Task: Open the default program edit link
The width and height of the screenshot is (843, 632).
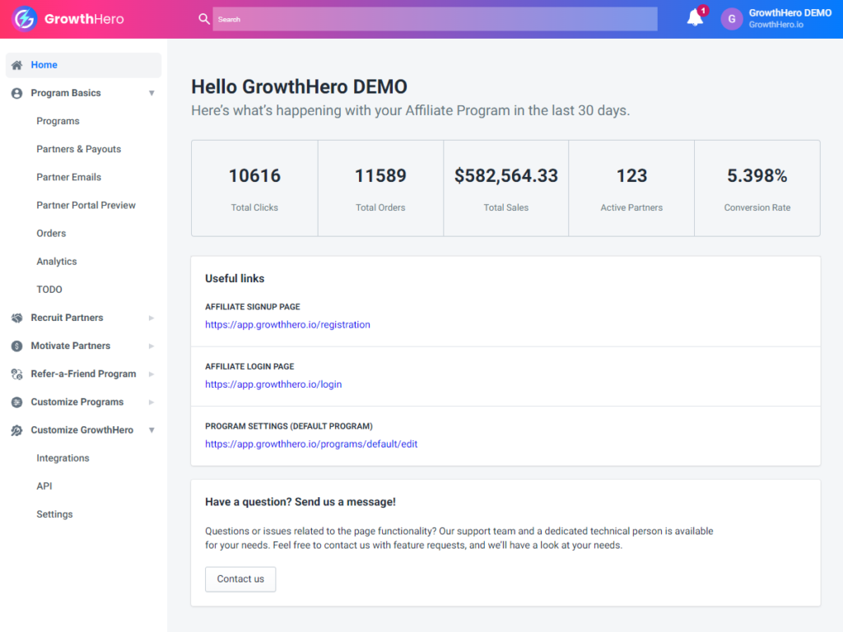Action: pos(310,444)
